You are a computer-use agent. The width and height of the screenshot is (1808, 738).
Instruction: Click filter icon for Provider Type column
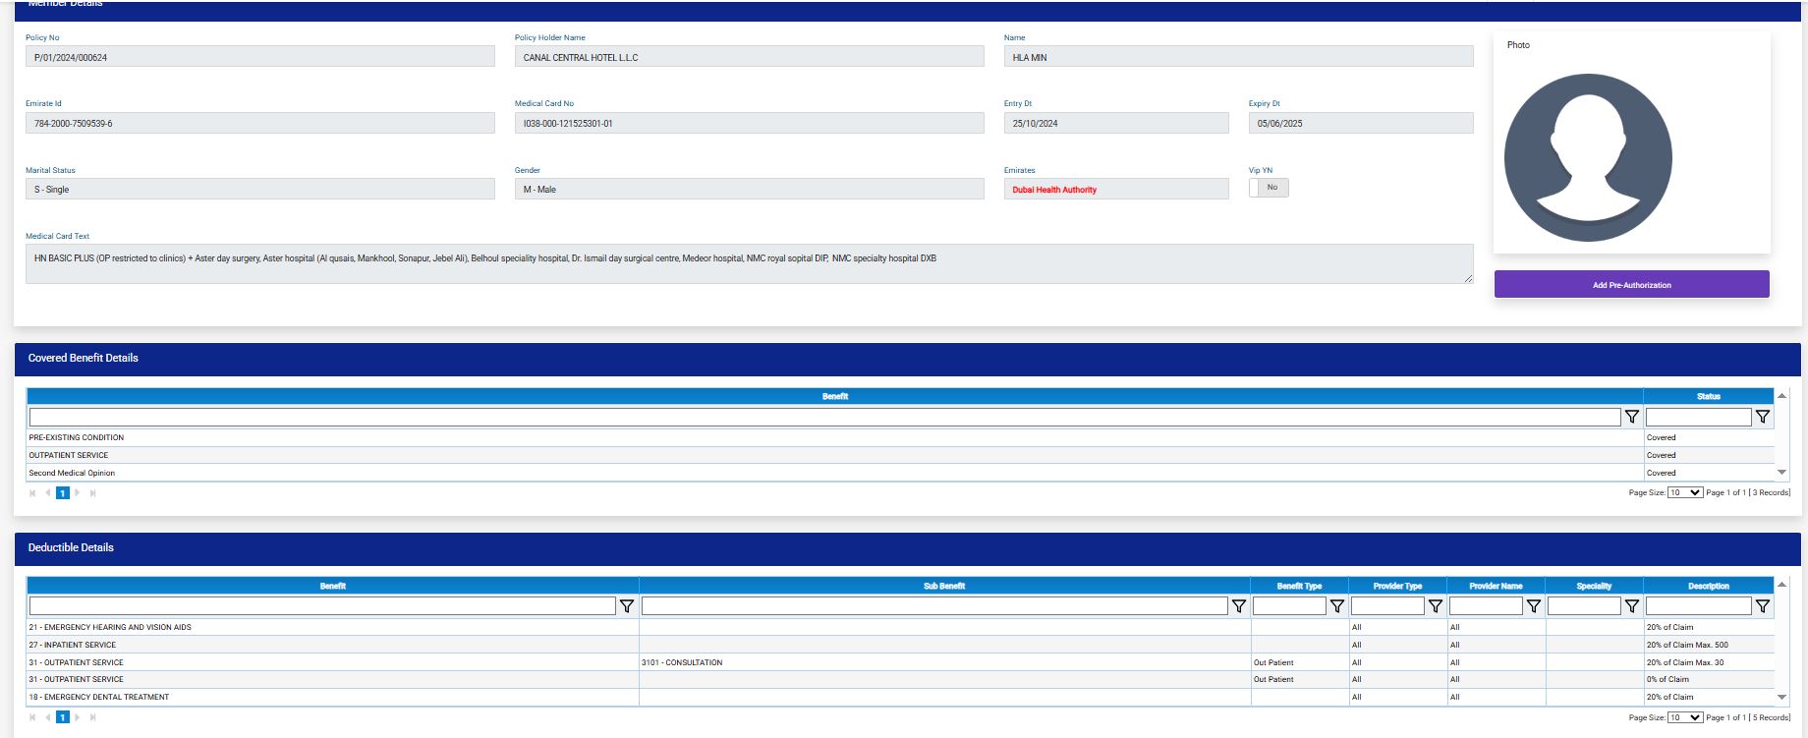click(1435, 606)
